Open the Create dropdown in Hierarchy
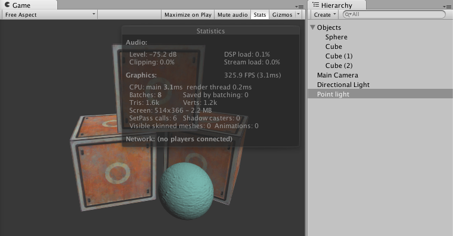Viewport: 453px width, 236px height. (325, 14)
